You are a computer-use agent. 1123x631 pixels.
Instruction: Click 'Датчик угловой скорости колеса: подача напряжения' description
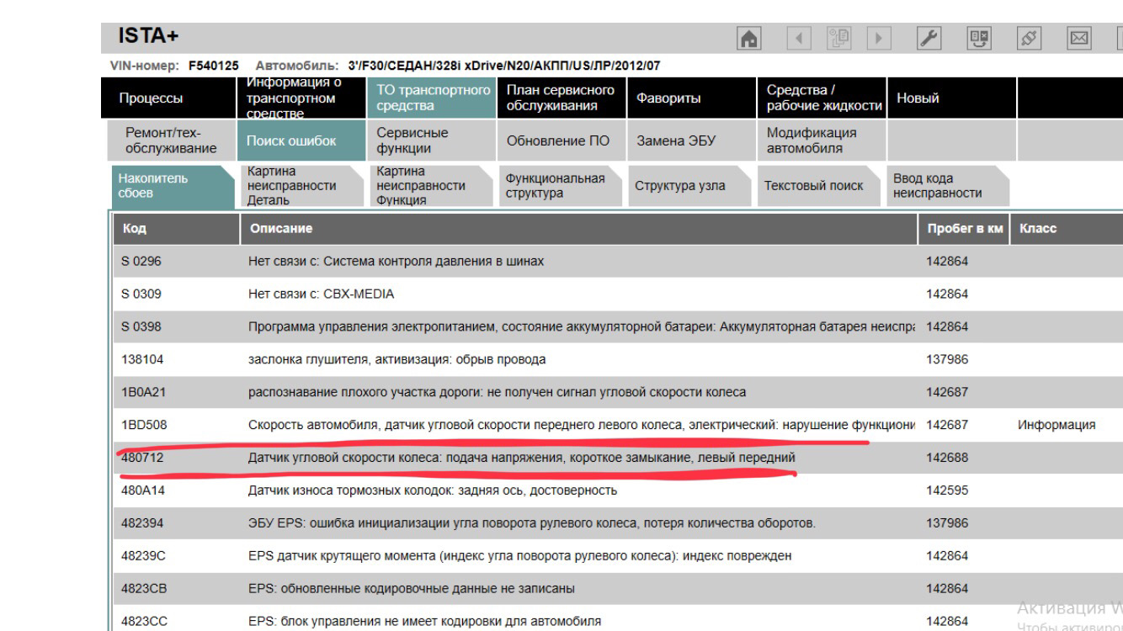[521, 459]
